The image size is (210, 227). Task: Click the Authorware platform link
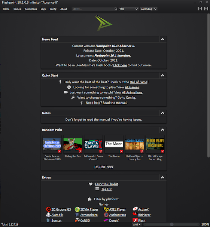(x=118, y=215)
